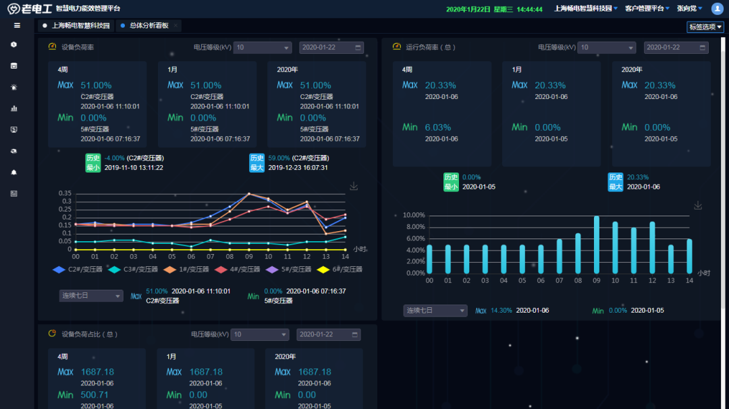Open the calendar icon in 运行负荷率 date field

[703, 48]
